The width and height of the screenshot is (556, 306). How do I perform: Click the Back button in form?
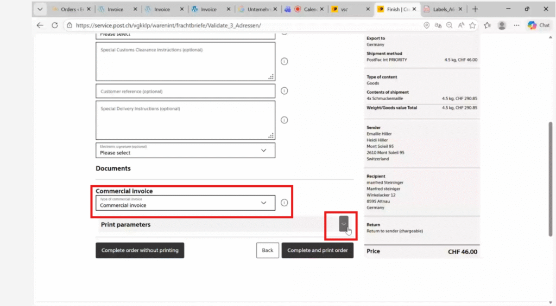[x=268, y=250]
